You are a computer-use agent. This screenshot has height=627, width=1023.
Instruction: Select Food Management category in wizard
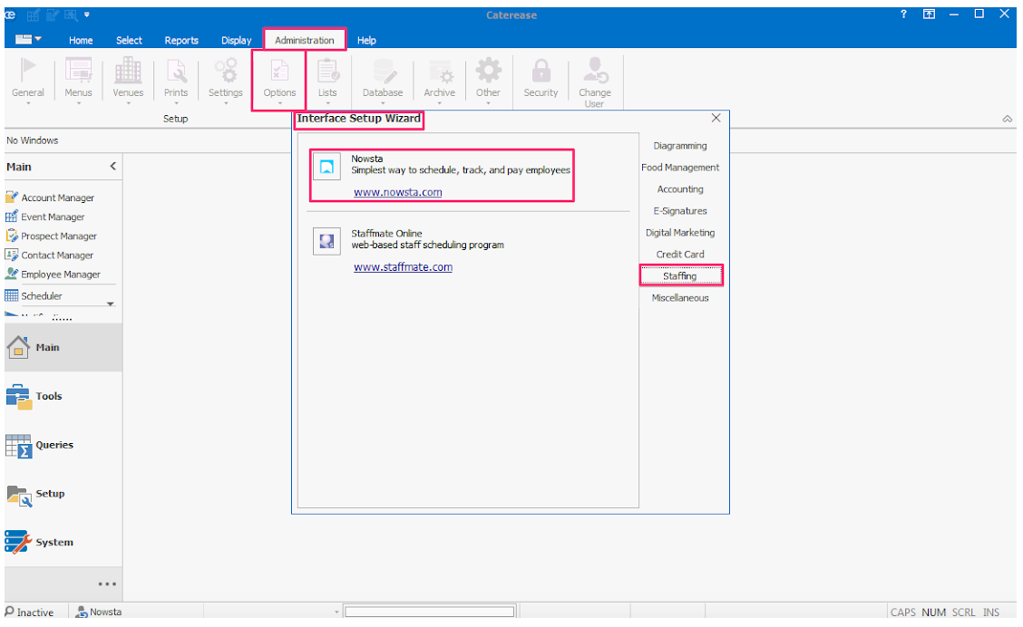click(680, 168)
